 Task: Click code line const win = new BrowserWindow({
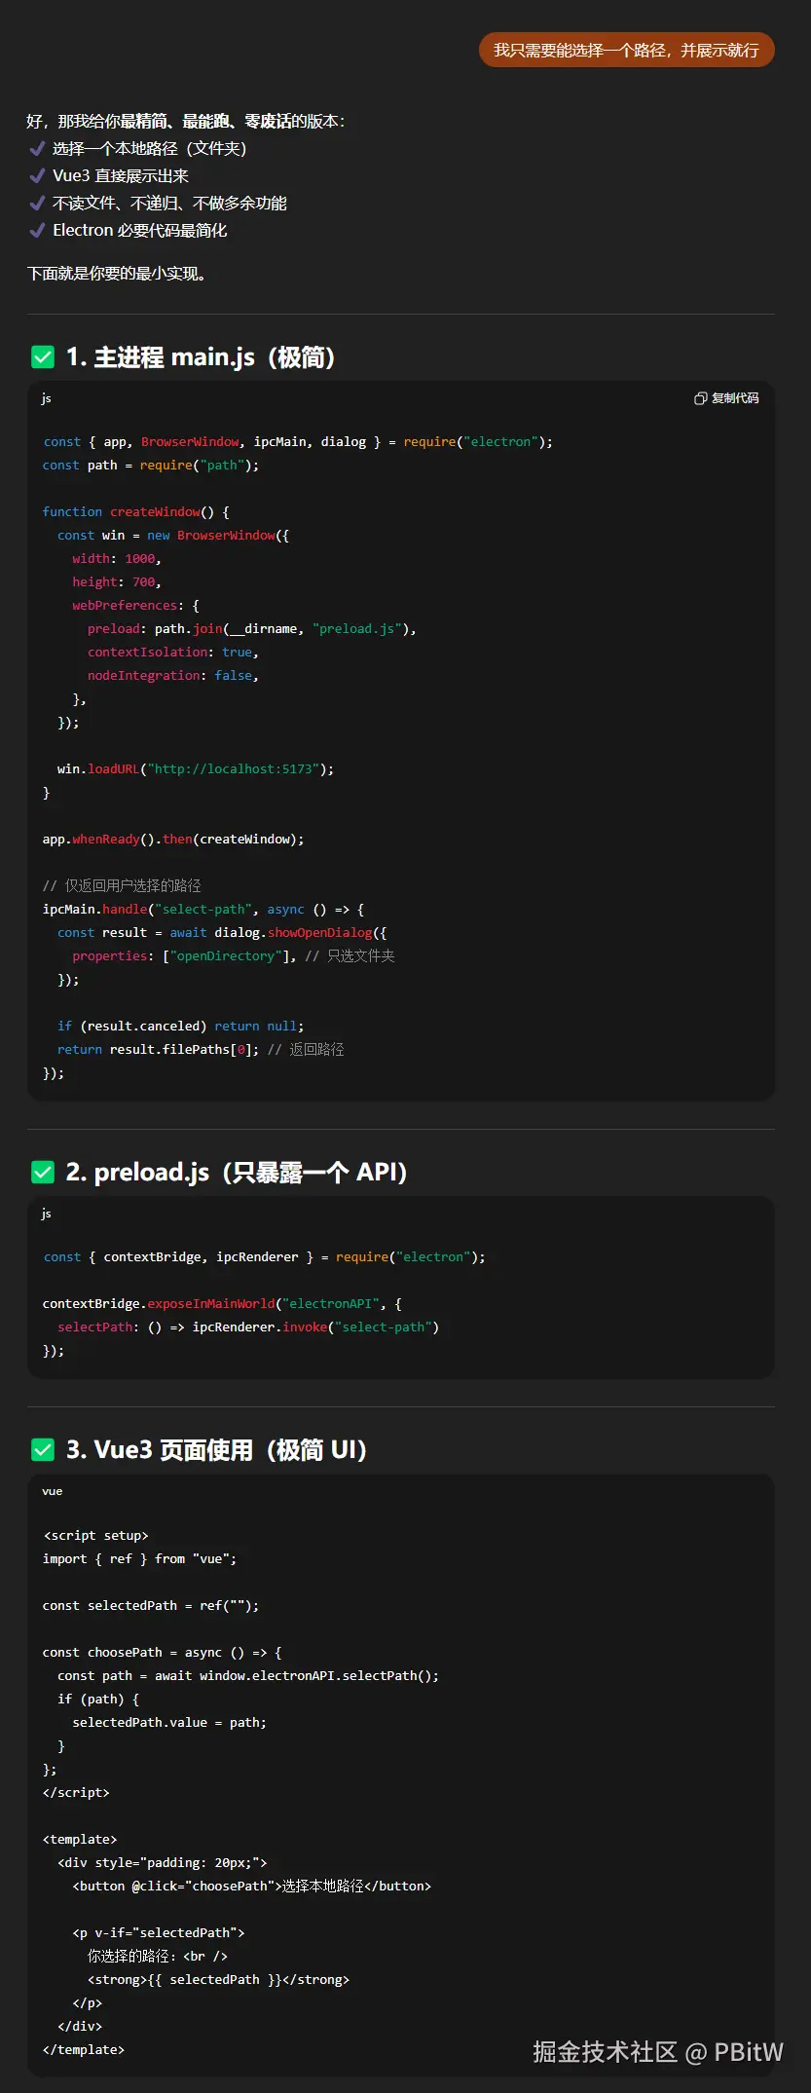point(173,536)
